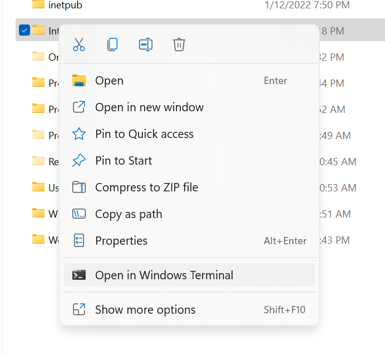The image size is (385, 356).
Task: Click the 0:45 AM modified time
Action: pyautogui.click(x=338, y=162)
